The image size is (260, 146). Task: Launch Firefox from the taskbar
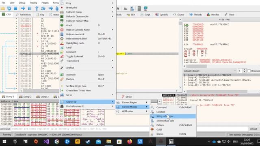130,142
